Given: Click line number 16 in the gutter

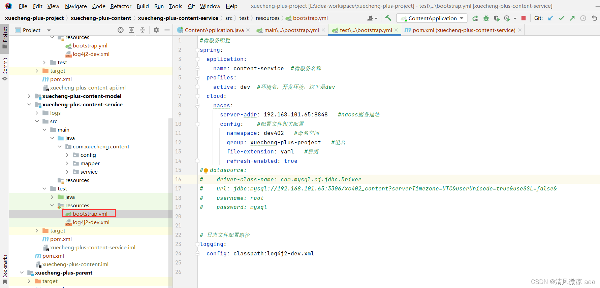Looking at the screenshot, I should coord(178,180).
